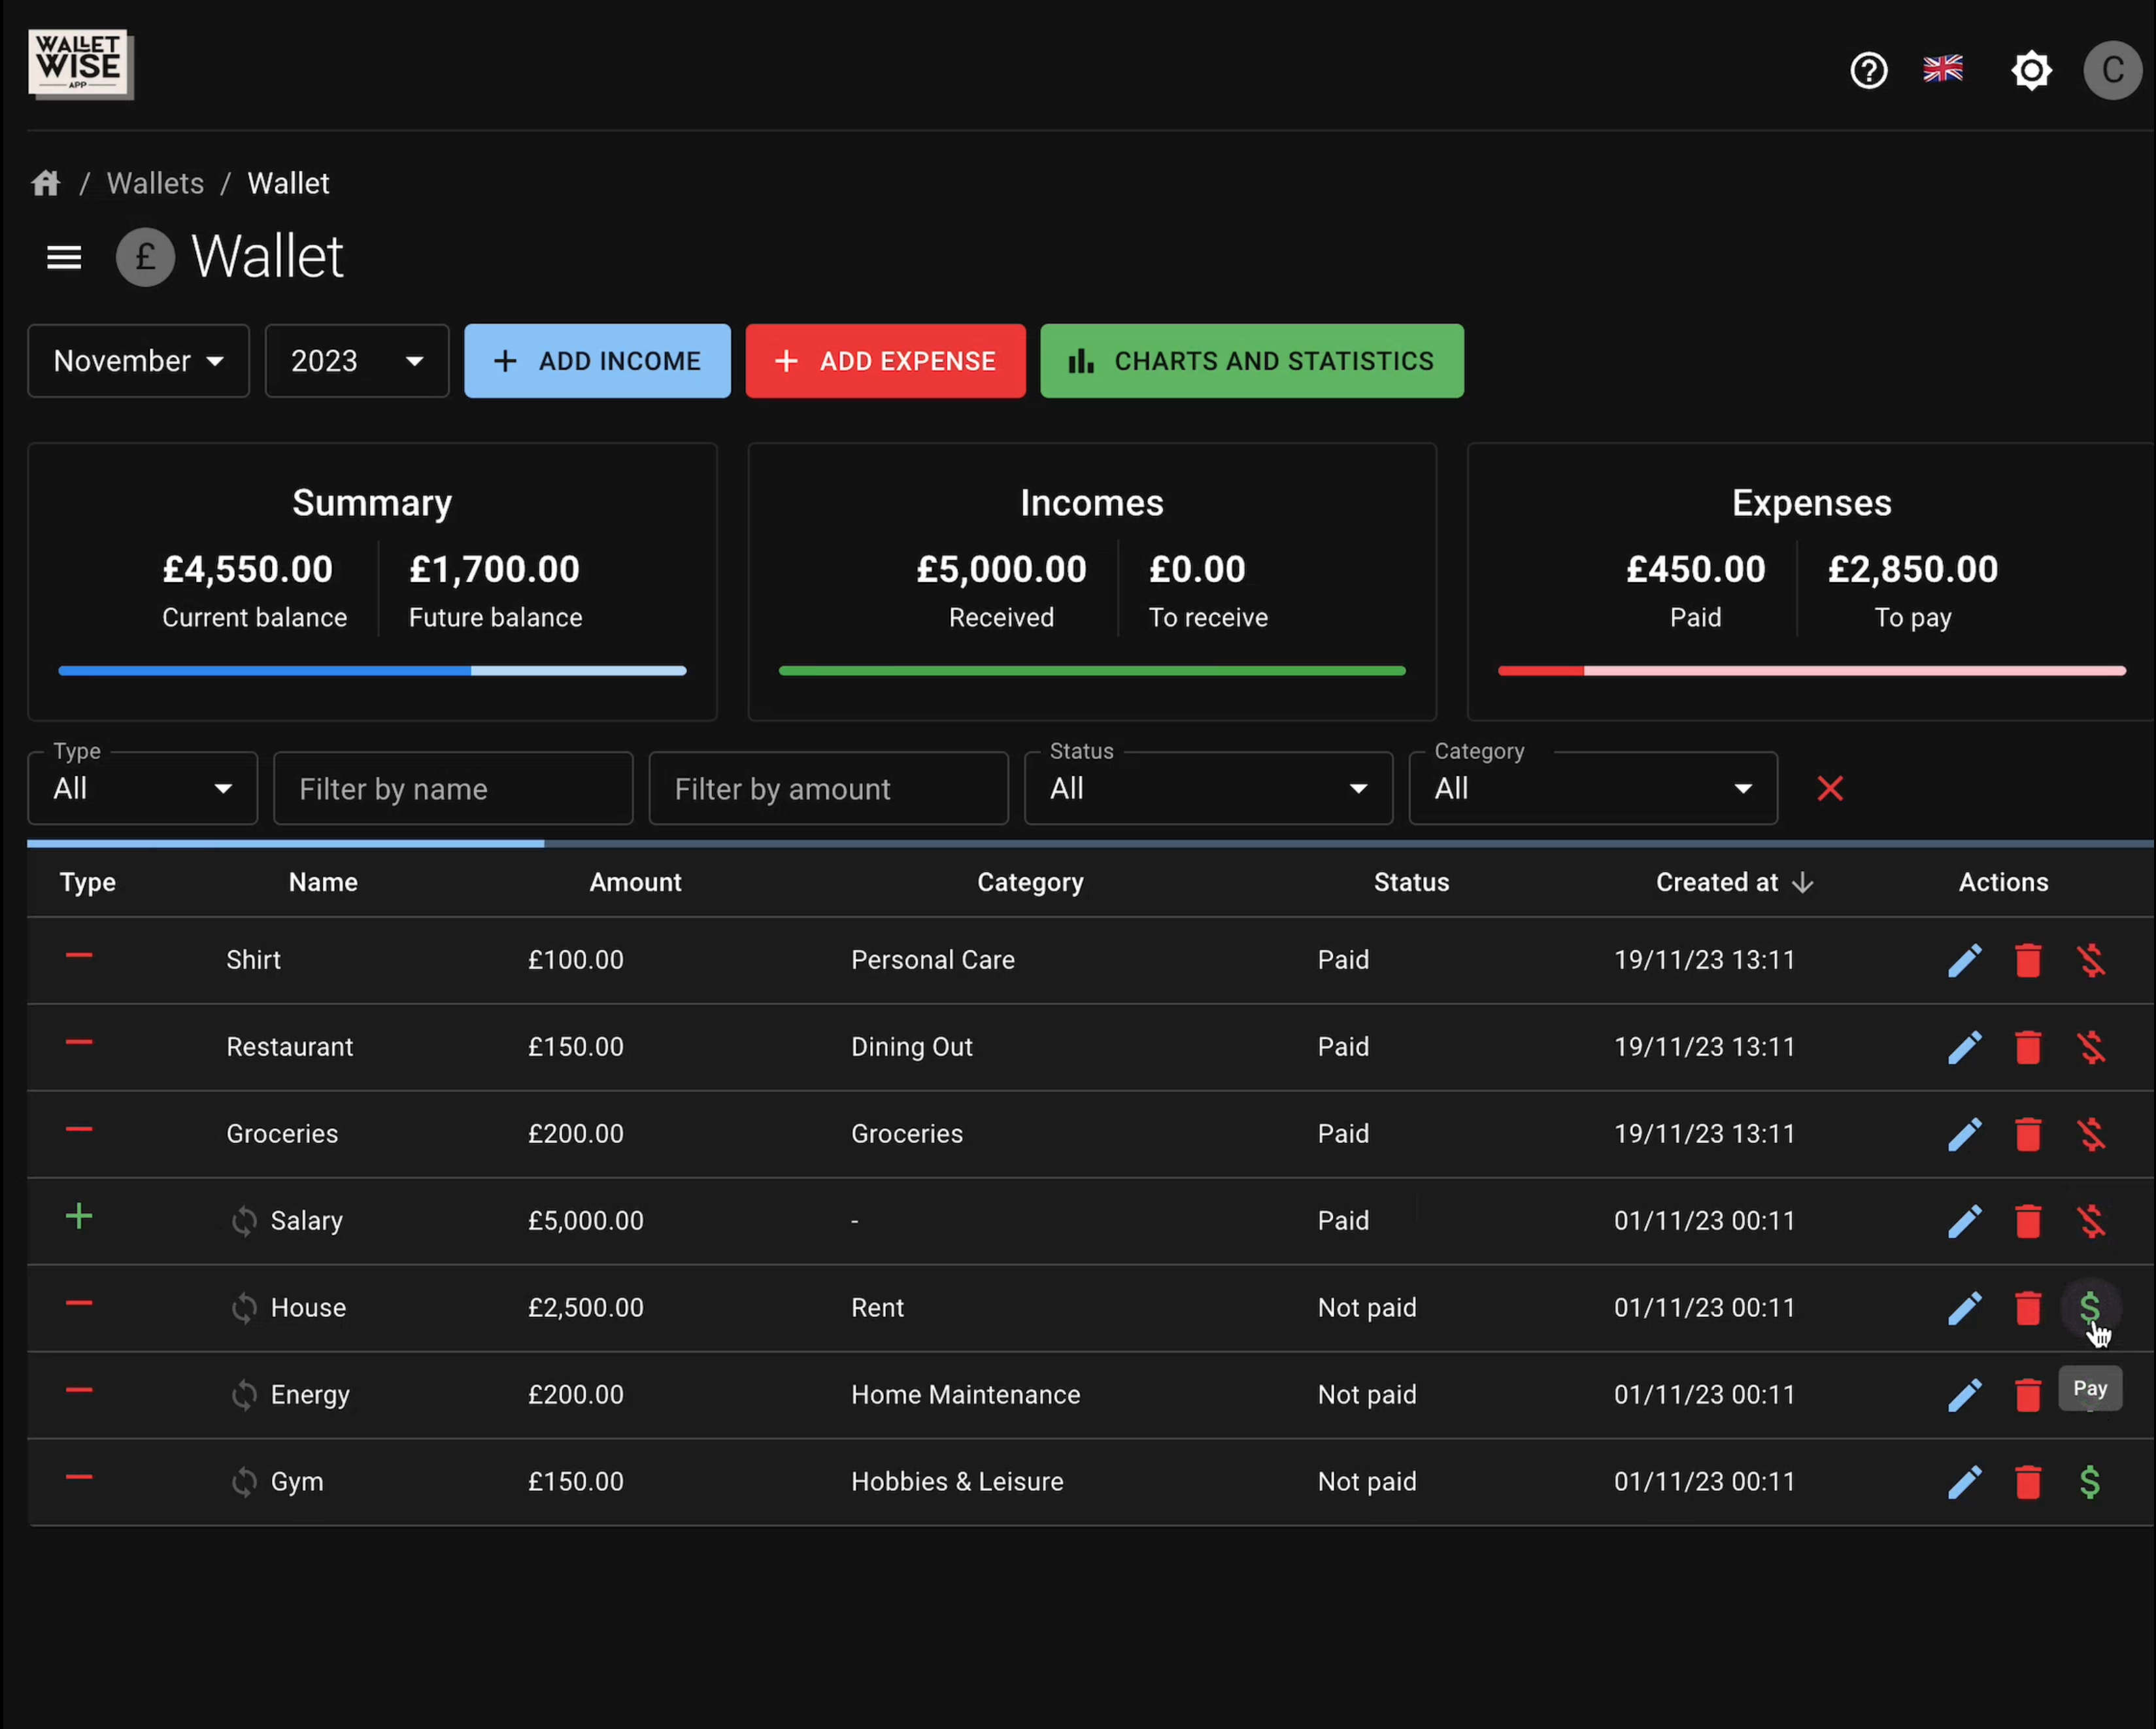The width and height of the screenshot is (2156, 1729).
Task: Edit the Shirt transaction with pencil icon
Action: click(x=1964, y=961)
